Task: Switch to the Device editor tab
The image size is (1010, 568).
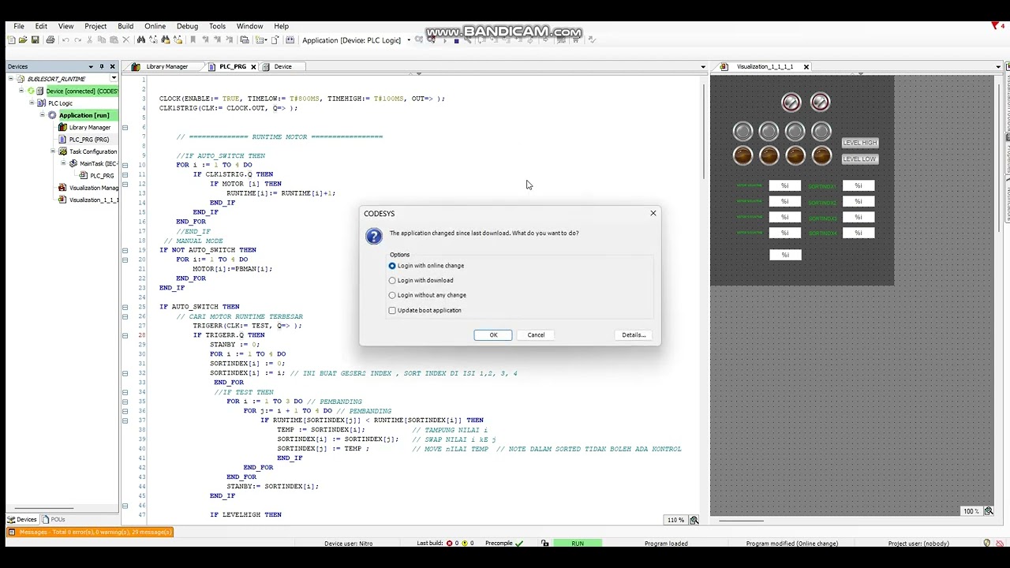Action: 282,66
